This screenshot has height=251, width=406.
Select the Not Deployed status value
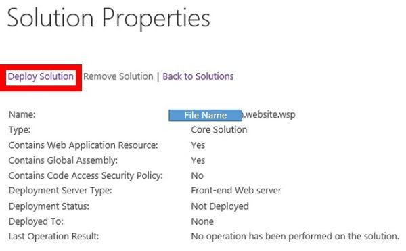click(220, 206)
